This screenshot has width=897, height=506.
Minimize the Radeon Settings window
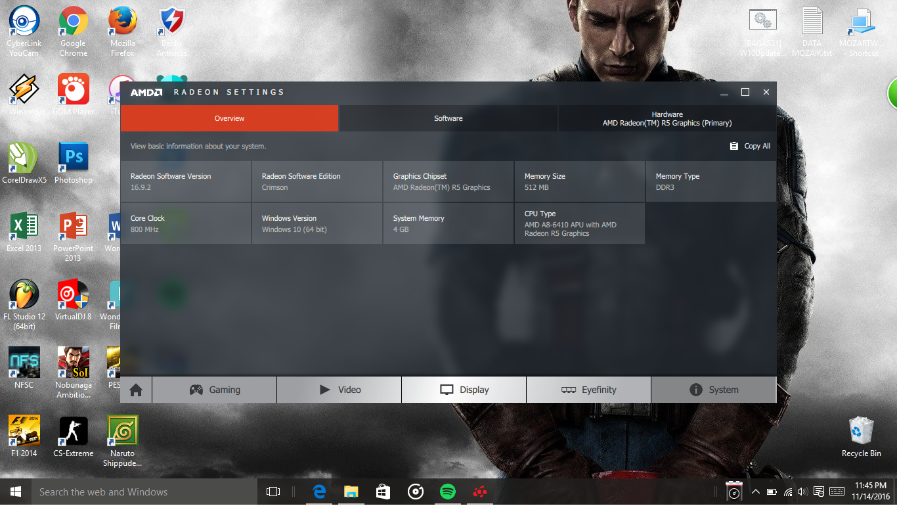(x=724, y=93)
